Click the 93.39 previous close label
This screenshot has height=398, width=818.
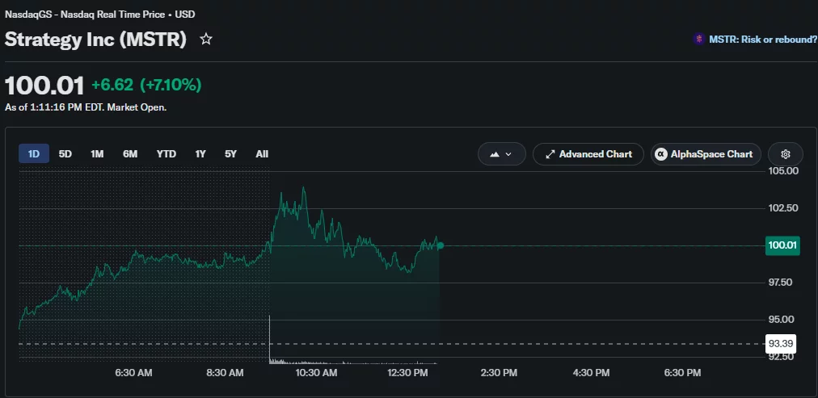(781, 344)
